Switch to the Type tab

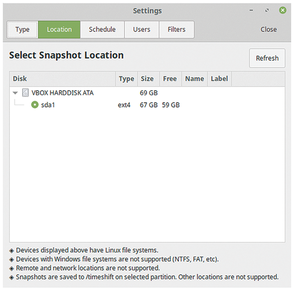pos(23,29)
